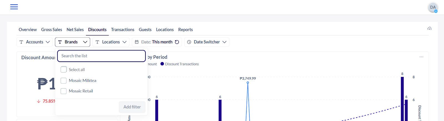Open the hamburger navigation menu
The image size is (444, 121).
coord(14,7)
